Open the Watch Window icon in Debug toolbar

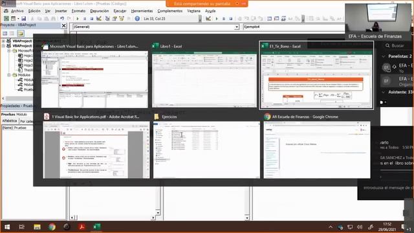(x=283, y=19)
